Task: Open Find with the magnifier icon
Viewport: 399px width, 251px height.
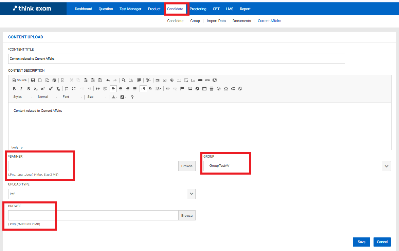Action: pos(124,80)
